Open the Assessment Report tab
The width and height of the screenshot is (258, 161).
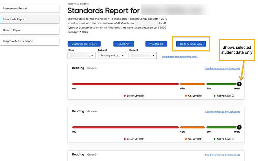click(x=30, y=8)
